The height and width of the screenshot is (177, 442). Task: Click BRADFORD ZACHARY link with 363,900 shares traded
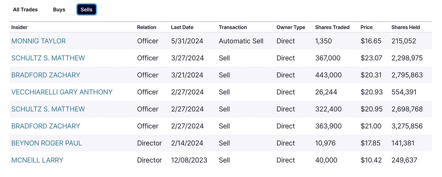pyautogui.click(x=46, y=126)
